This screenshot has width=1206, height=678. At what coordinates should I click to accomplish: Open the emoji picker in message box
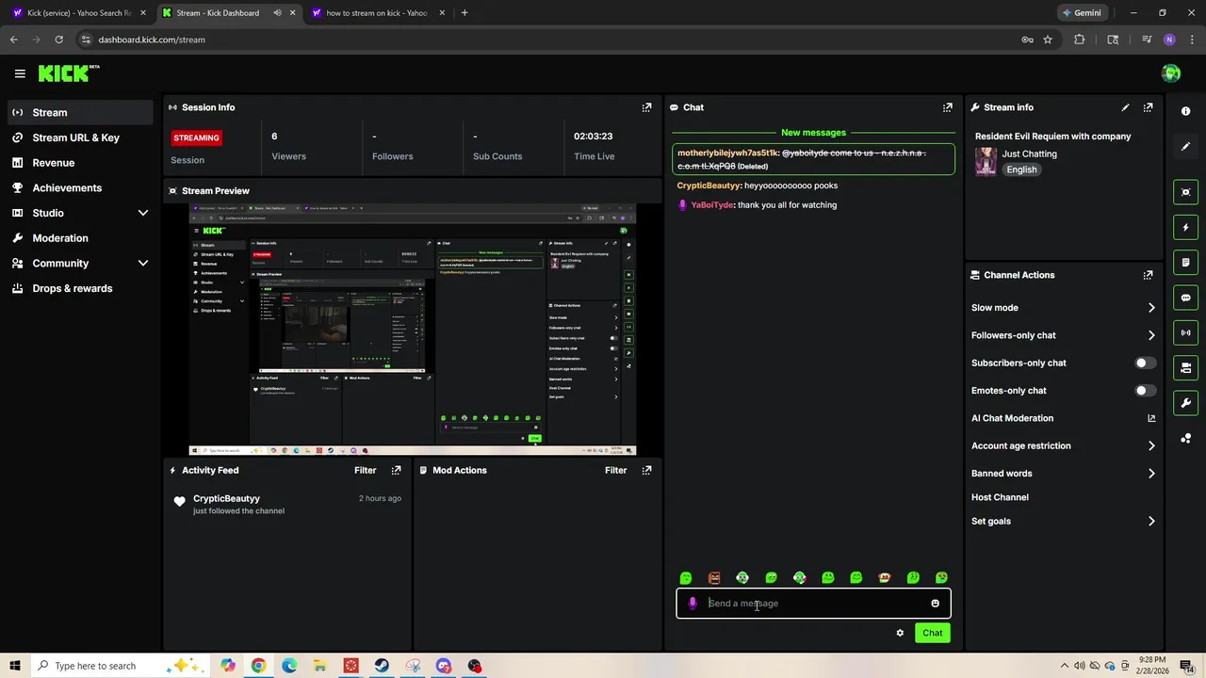tap(936, 604)
